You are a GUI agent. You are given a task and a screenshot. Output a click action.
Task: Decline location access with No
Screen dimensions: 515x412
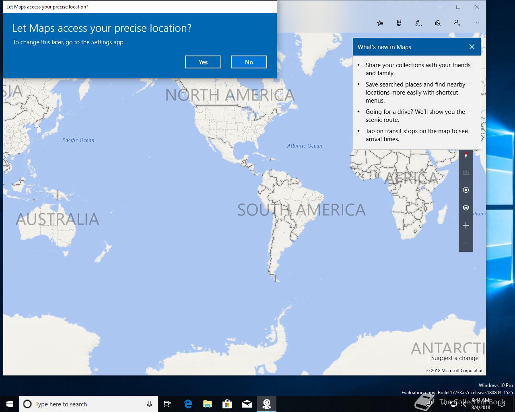[x=249, y=62]
